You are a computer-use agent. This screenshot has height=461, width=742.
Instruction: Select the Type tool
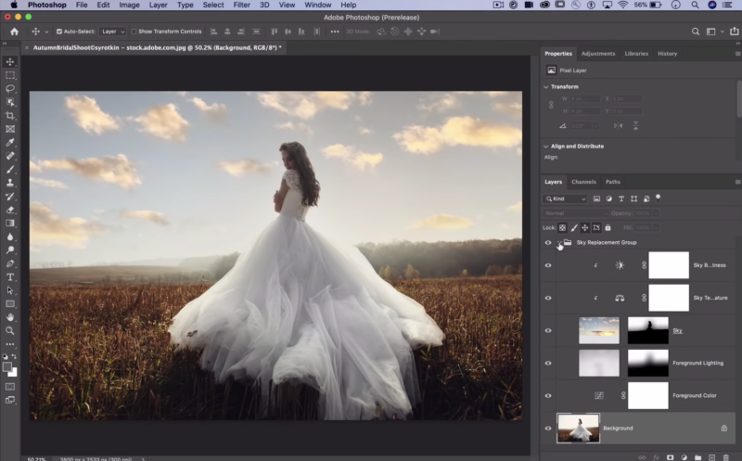click(10, 277)
